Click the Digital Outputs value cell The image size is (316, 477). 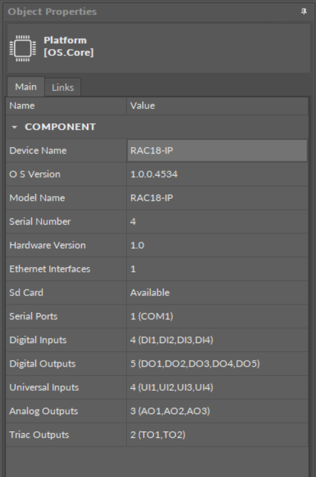(x=217, y=364)
